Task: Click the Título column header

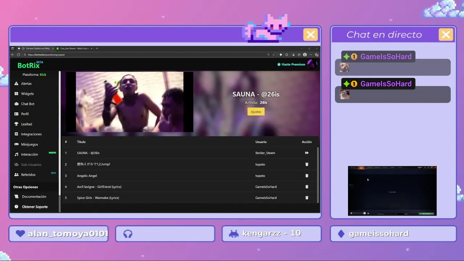Action: coord(81,142)
